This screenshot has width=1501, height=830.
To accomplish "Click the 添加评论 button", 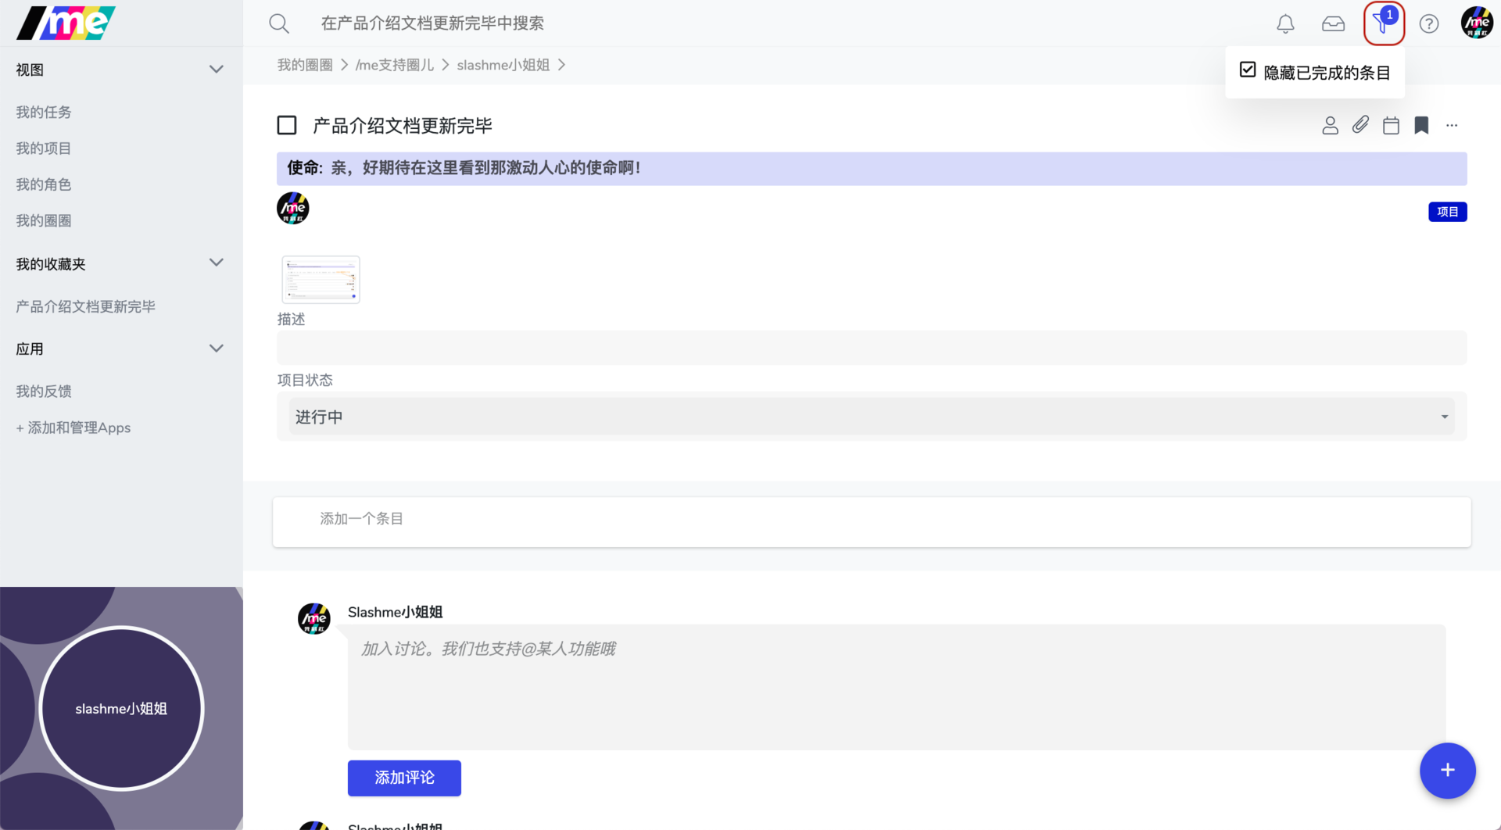I will tap(404, 778).
